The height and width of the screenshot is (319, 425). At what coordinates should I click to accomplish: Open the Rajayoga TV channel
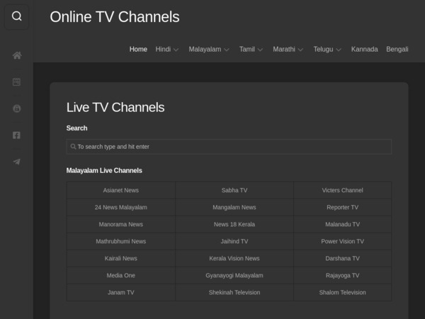click(x=343, y=275)
